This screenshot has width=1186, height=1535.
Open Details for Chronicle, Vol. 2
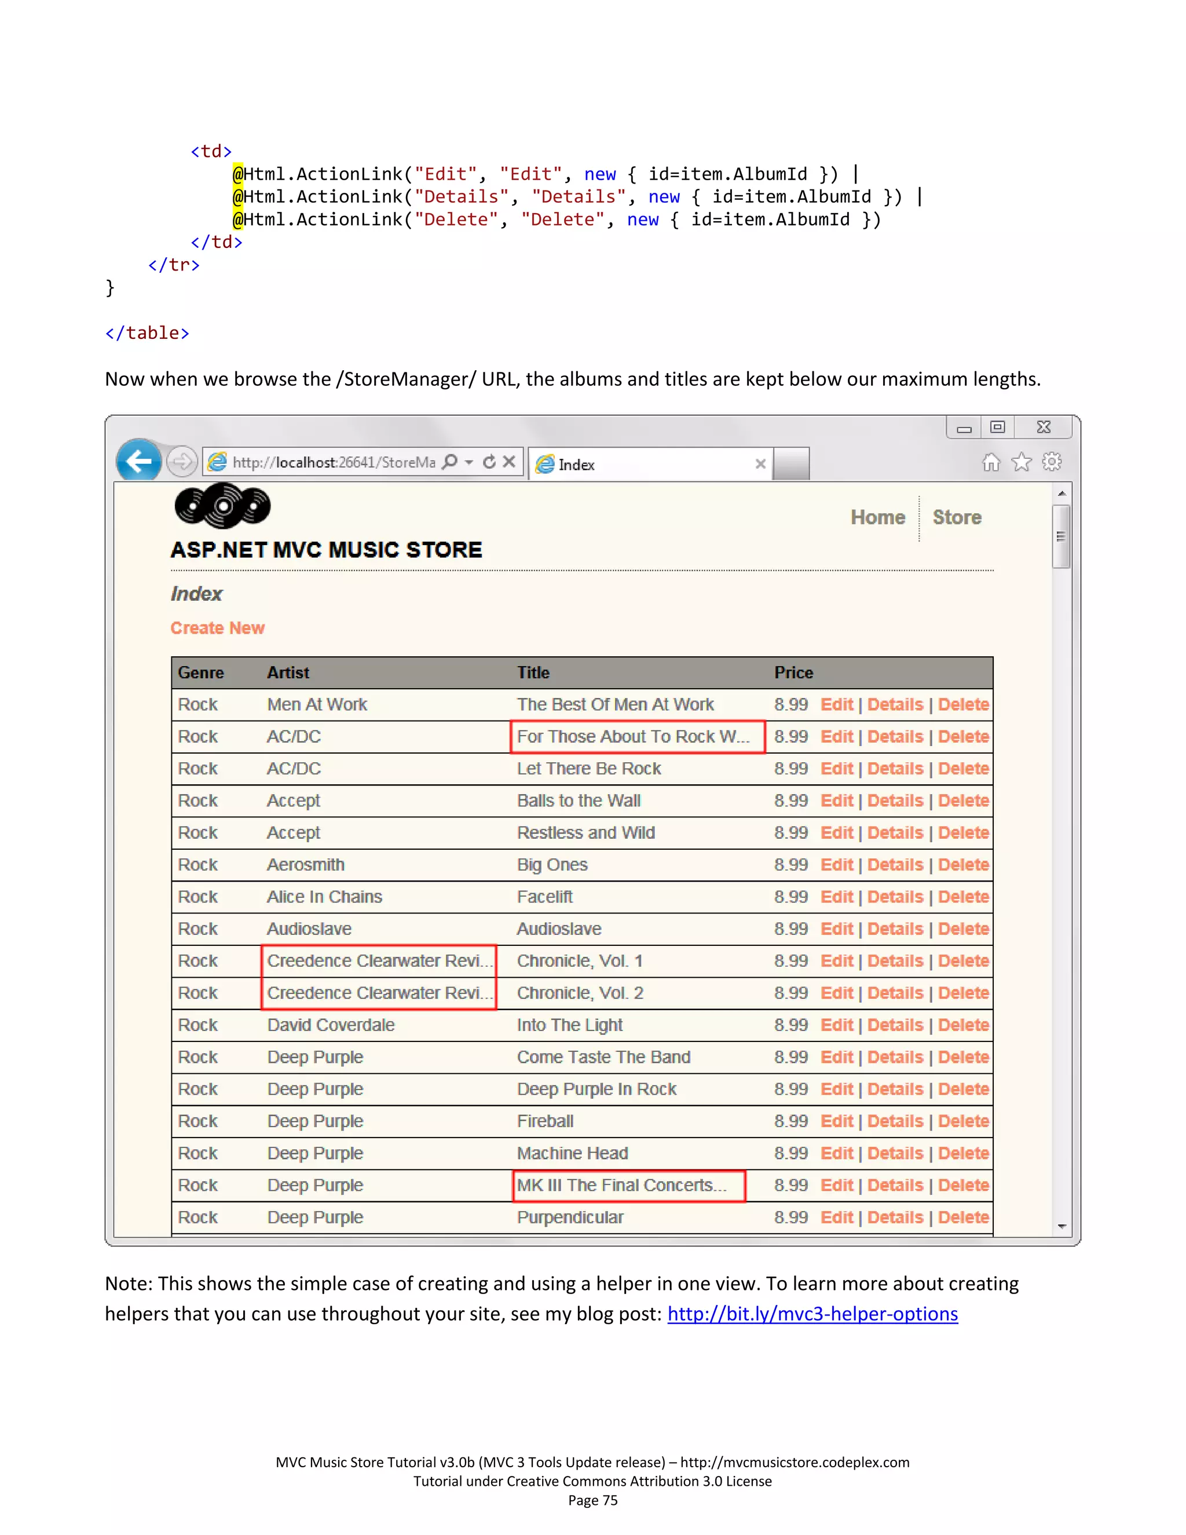tap(895, 993)
